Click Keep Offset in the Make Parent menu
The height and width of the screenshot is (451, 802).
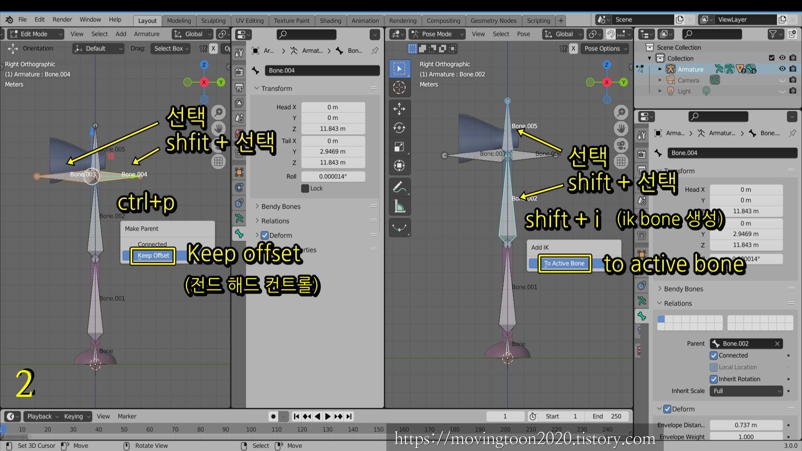point(153,256)
